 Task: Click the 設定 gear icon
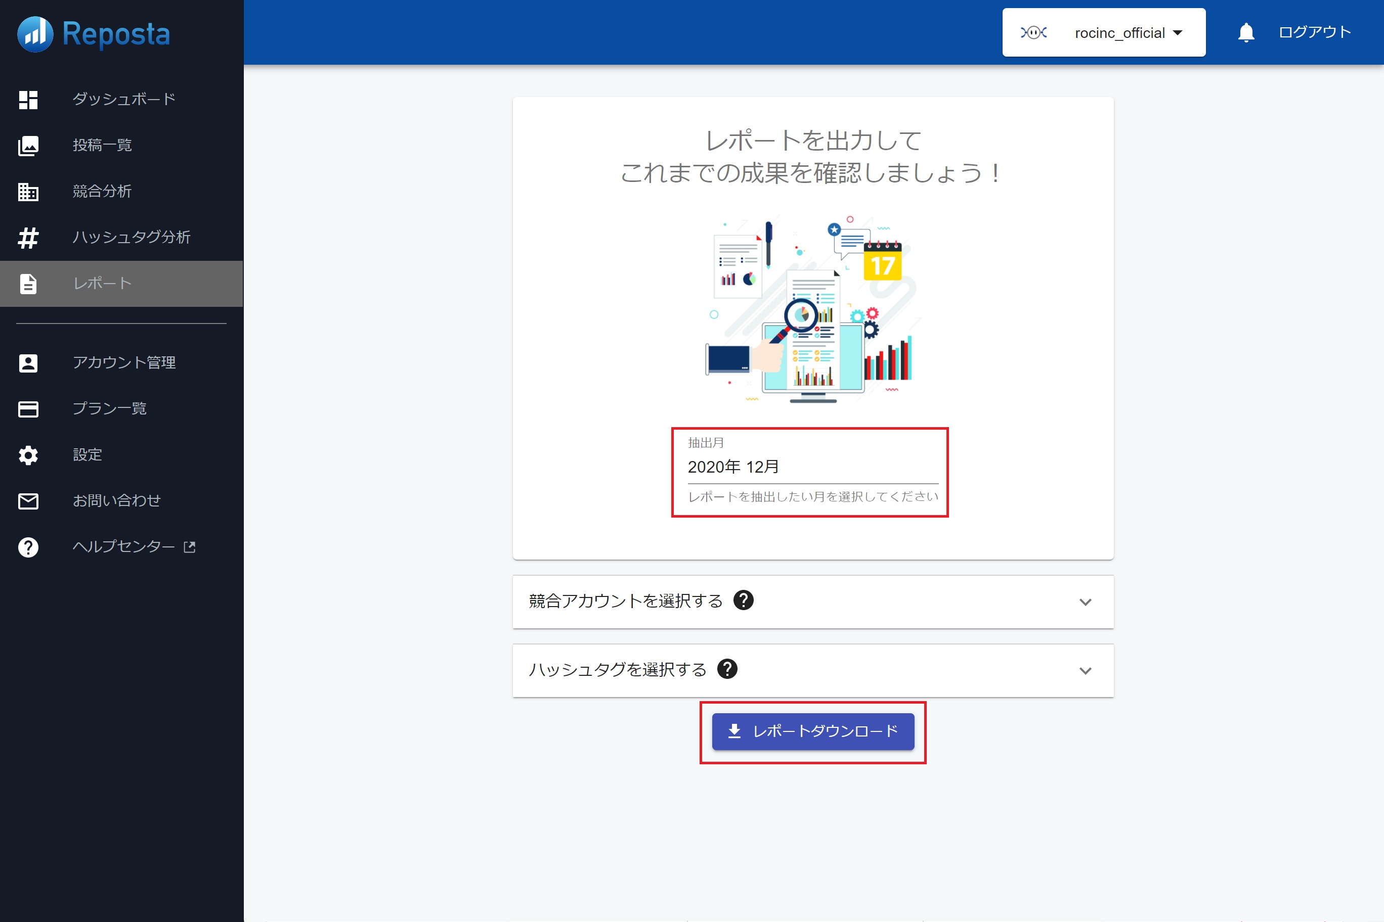pyautogui.click(x=28, y=455)
